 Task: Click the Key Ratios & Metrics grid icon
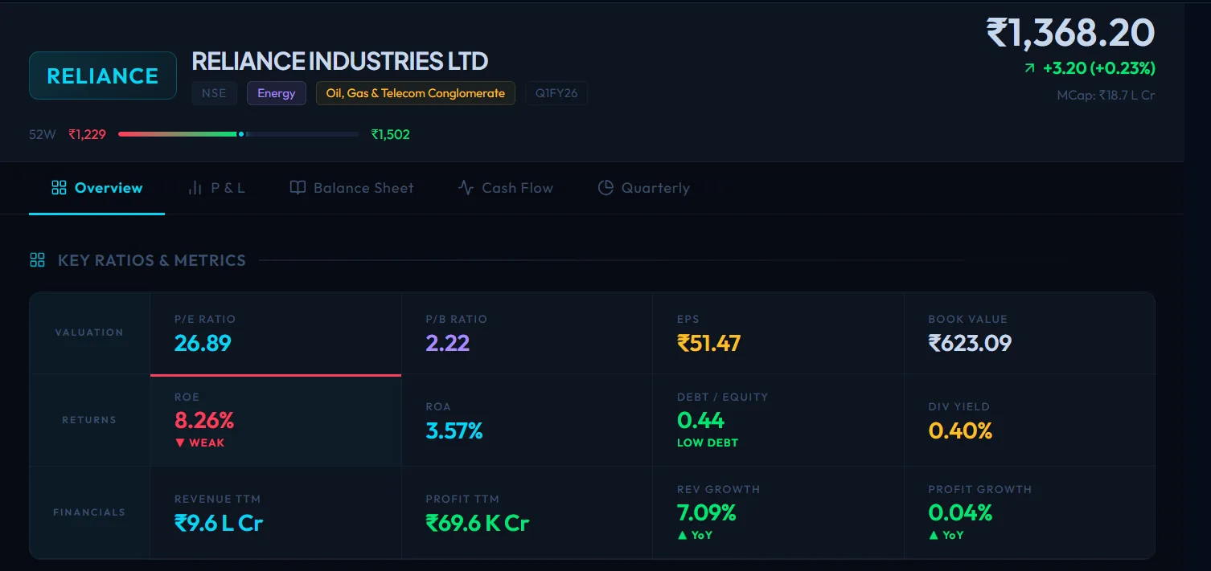coord(37,260)
